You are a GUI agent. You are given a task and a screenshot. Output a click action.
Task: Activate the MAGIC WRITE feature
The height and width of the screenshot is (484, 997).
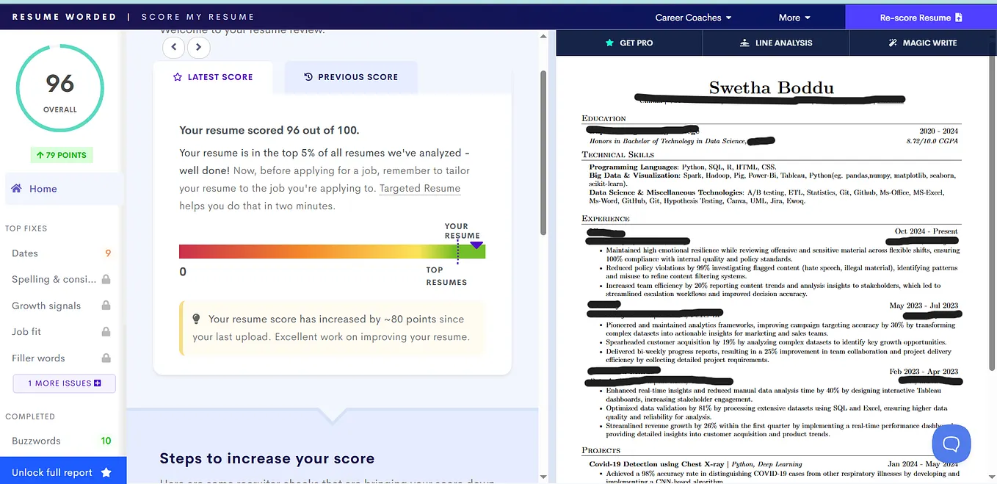click(921, 43)
